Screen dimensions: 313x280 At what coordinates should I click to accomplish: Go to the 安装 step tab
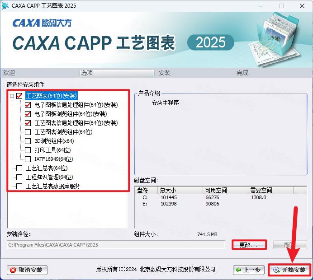coord(165,73)
